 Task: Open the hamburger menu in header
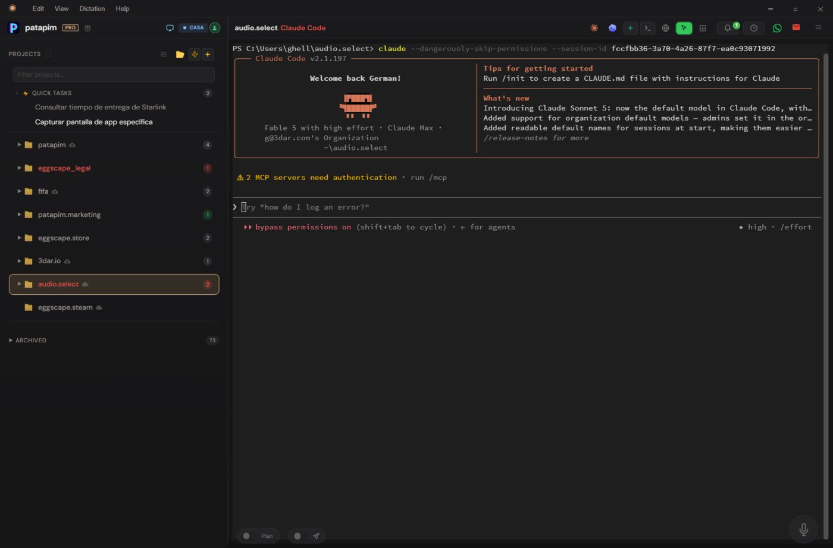[818, 27]
